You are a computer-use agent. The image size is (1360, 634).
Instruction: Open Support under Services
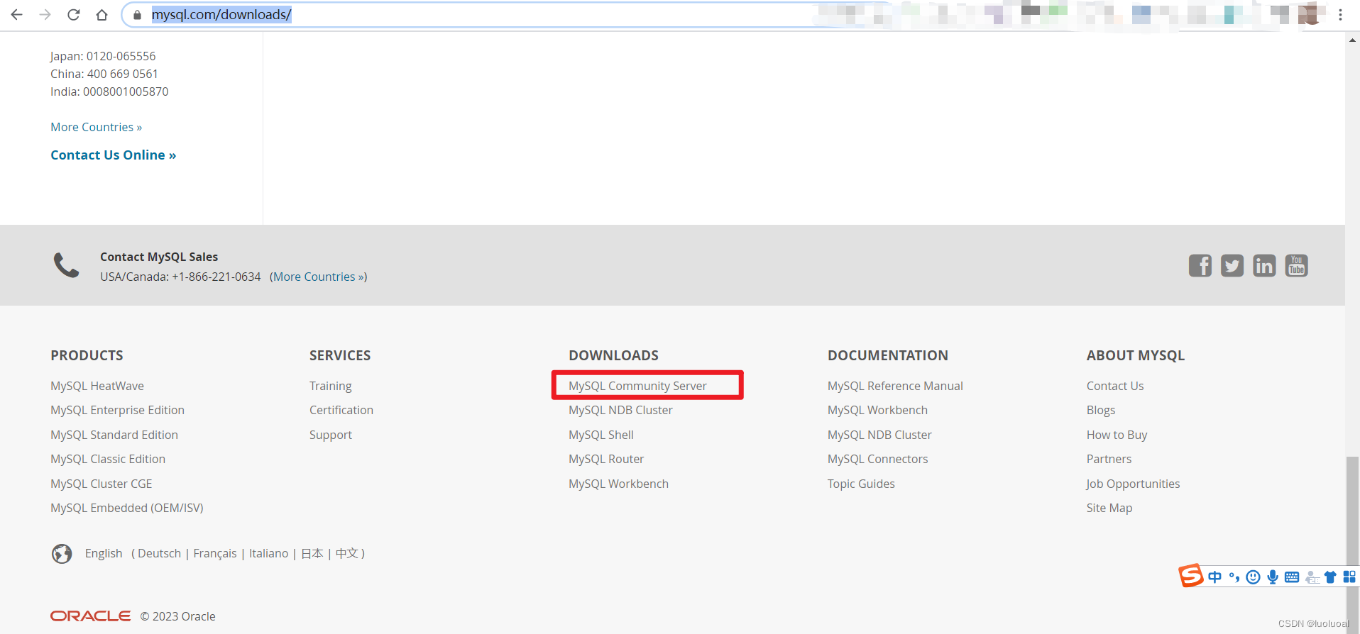331,435
